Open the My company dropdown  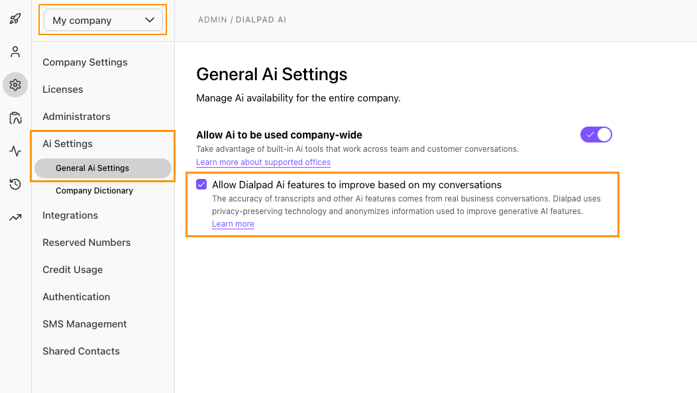pos(103,20)
